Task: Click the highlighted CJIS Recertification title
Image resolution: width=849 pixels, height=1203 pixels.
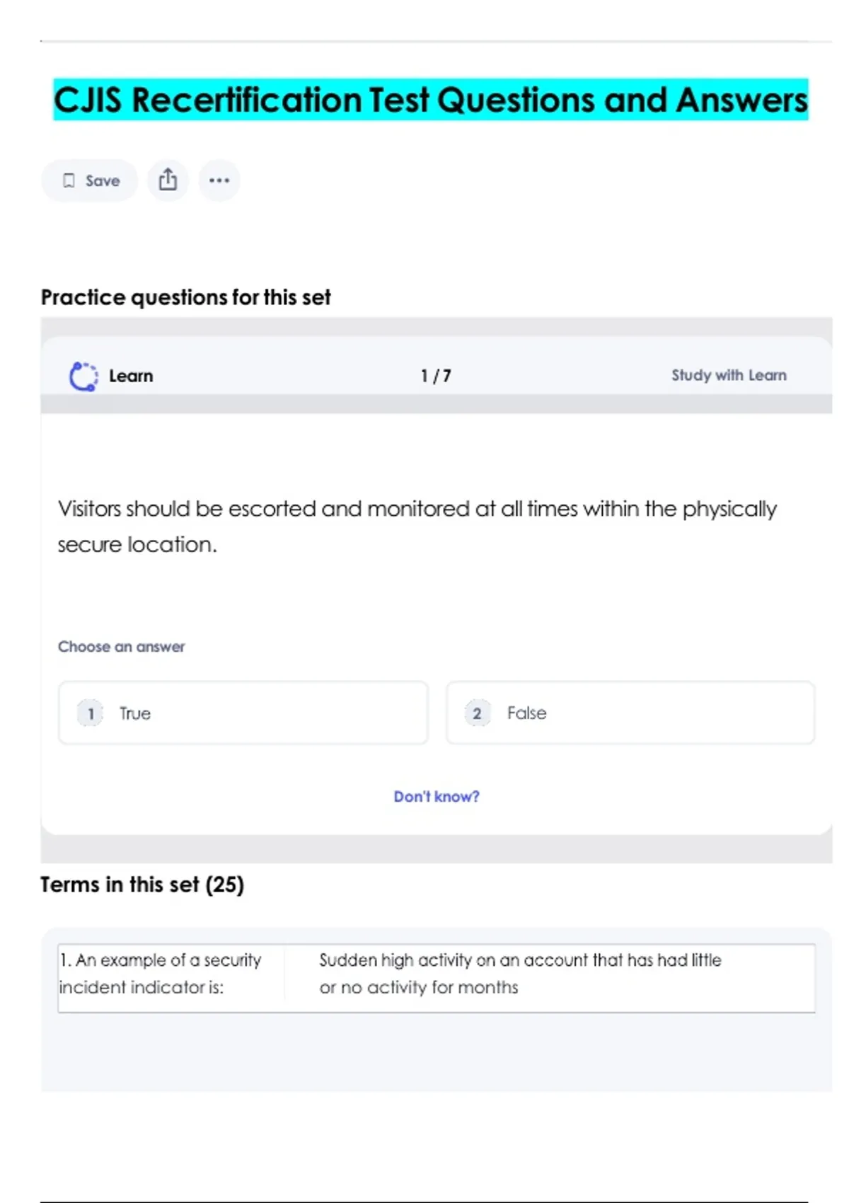Action: pyautogui.click(x=430, y=100)
